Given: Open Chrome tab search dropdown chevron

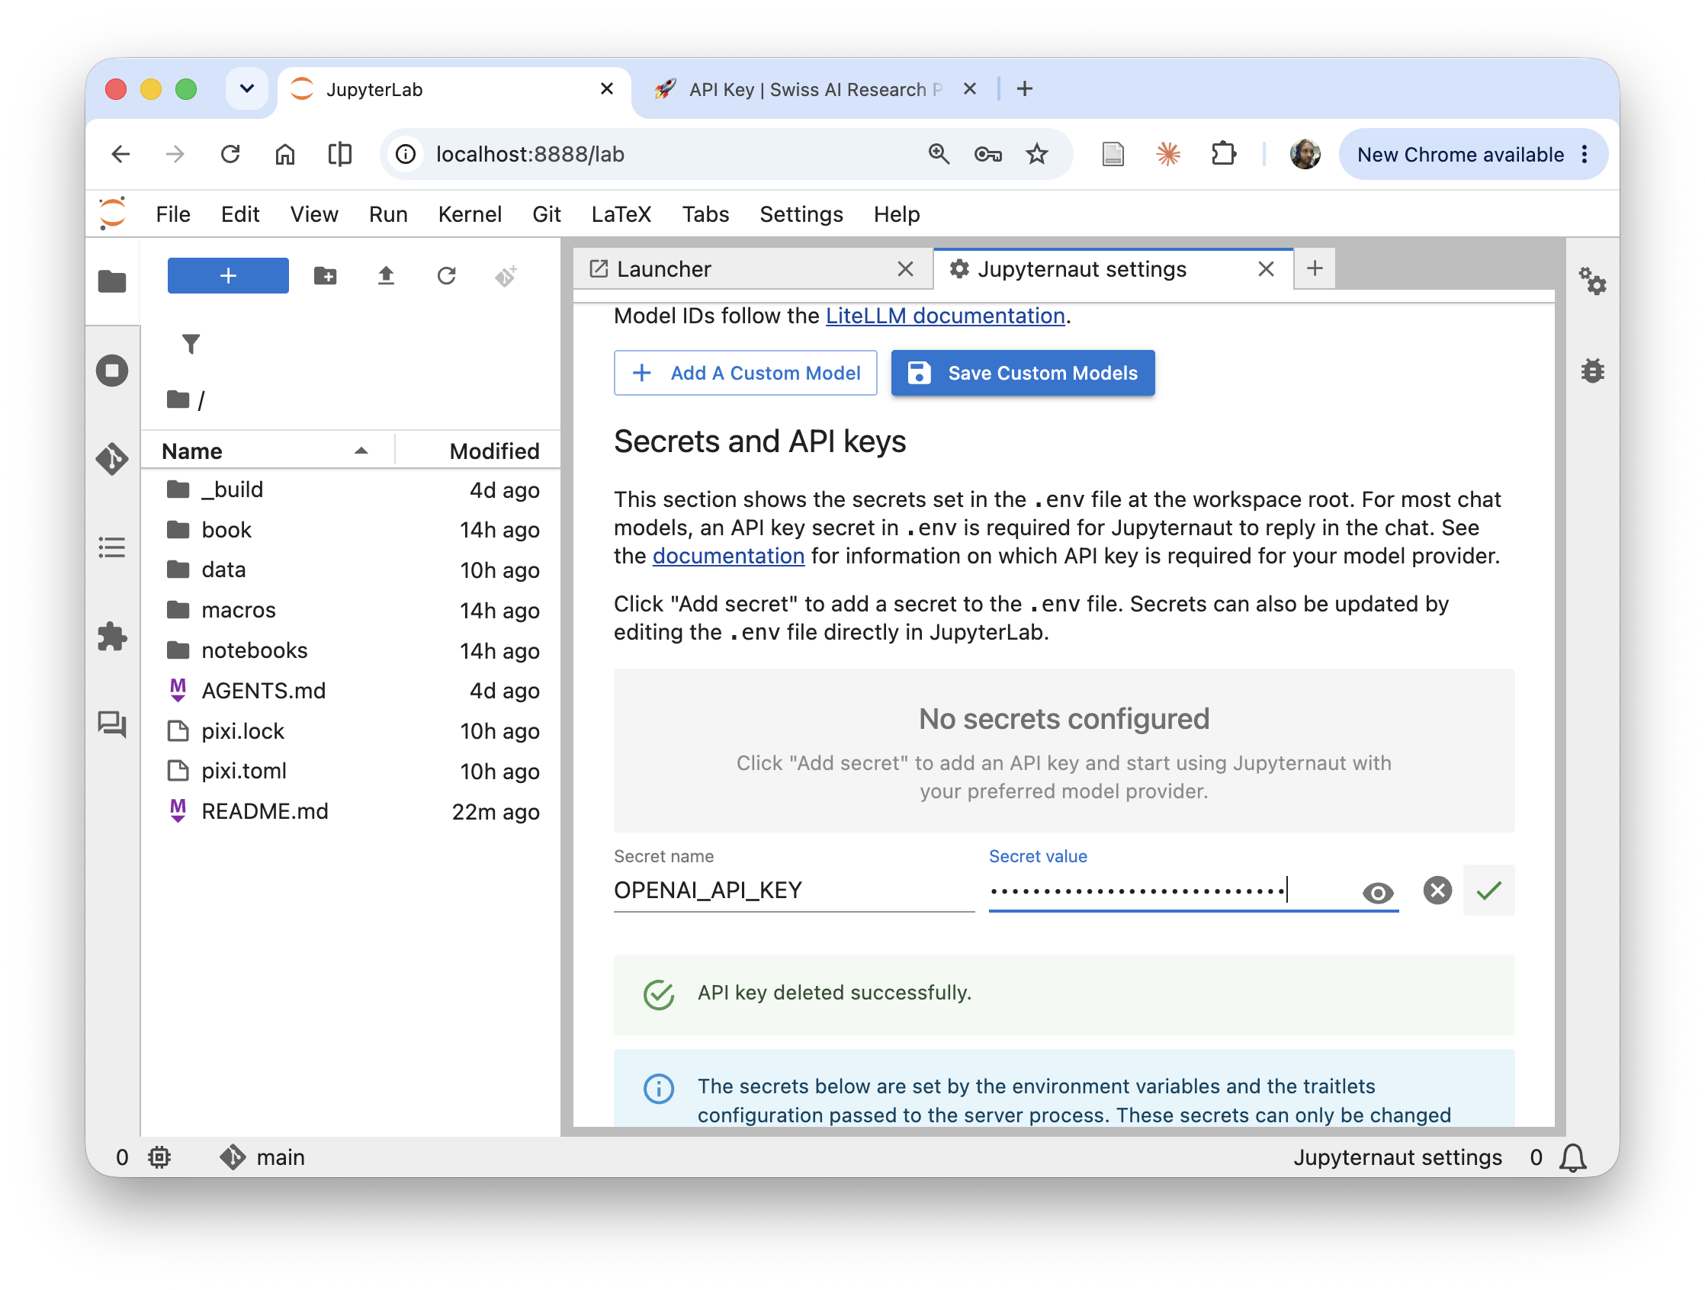Looking at the screenshot, I should [246, 88].
